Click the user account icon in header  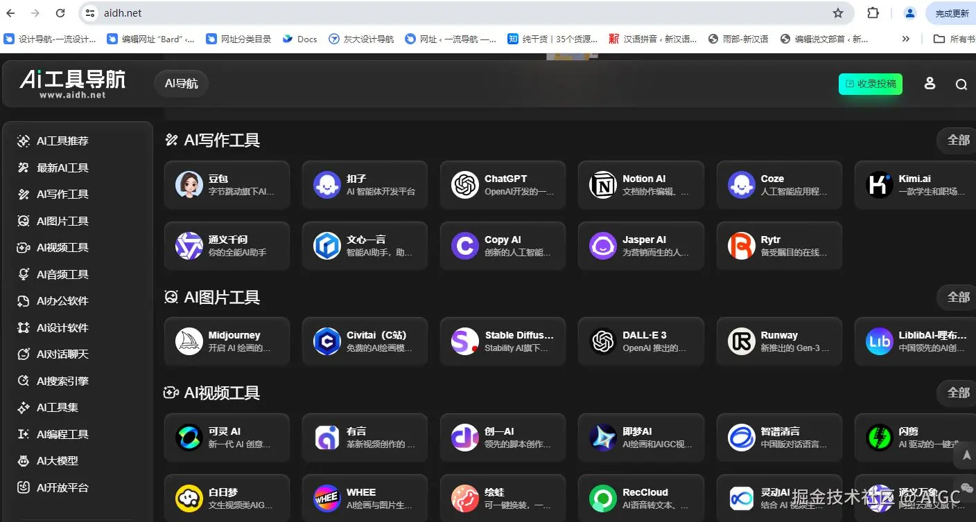pyautogui.click(x=930, y=84)
